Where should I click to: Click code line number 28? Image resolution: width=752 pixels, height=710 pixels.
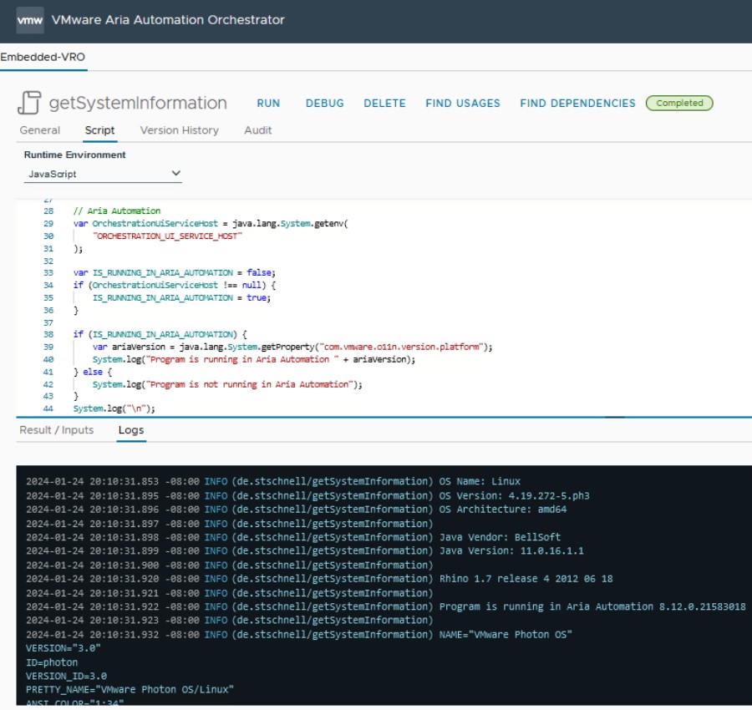(48, 211)
